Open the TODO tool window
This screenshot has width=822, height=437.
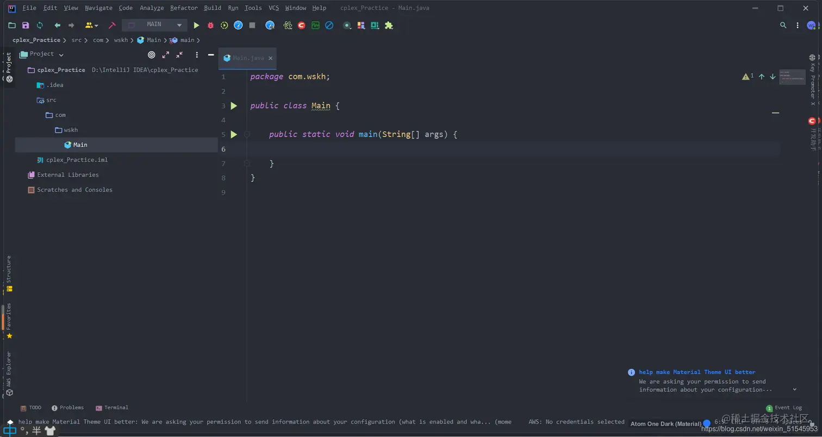point(30,408)
